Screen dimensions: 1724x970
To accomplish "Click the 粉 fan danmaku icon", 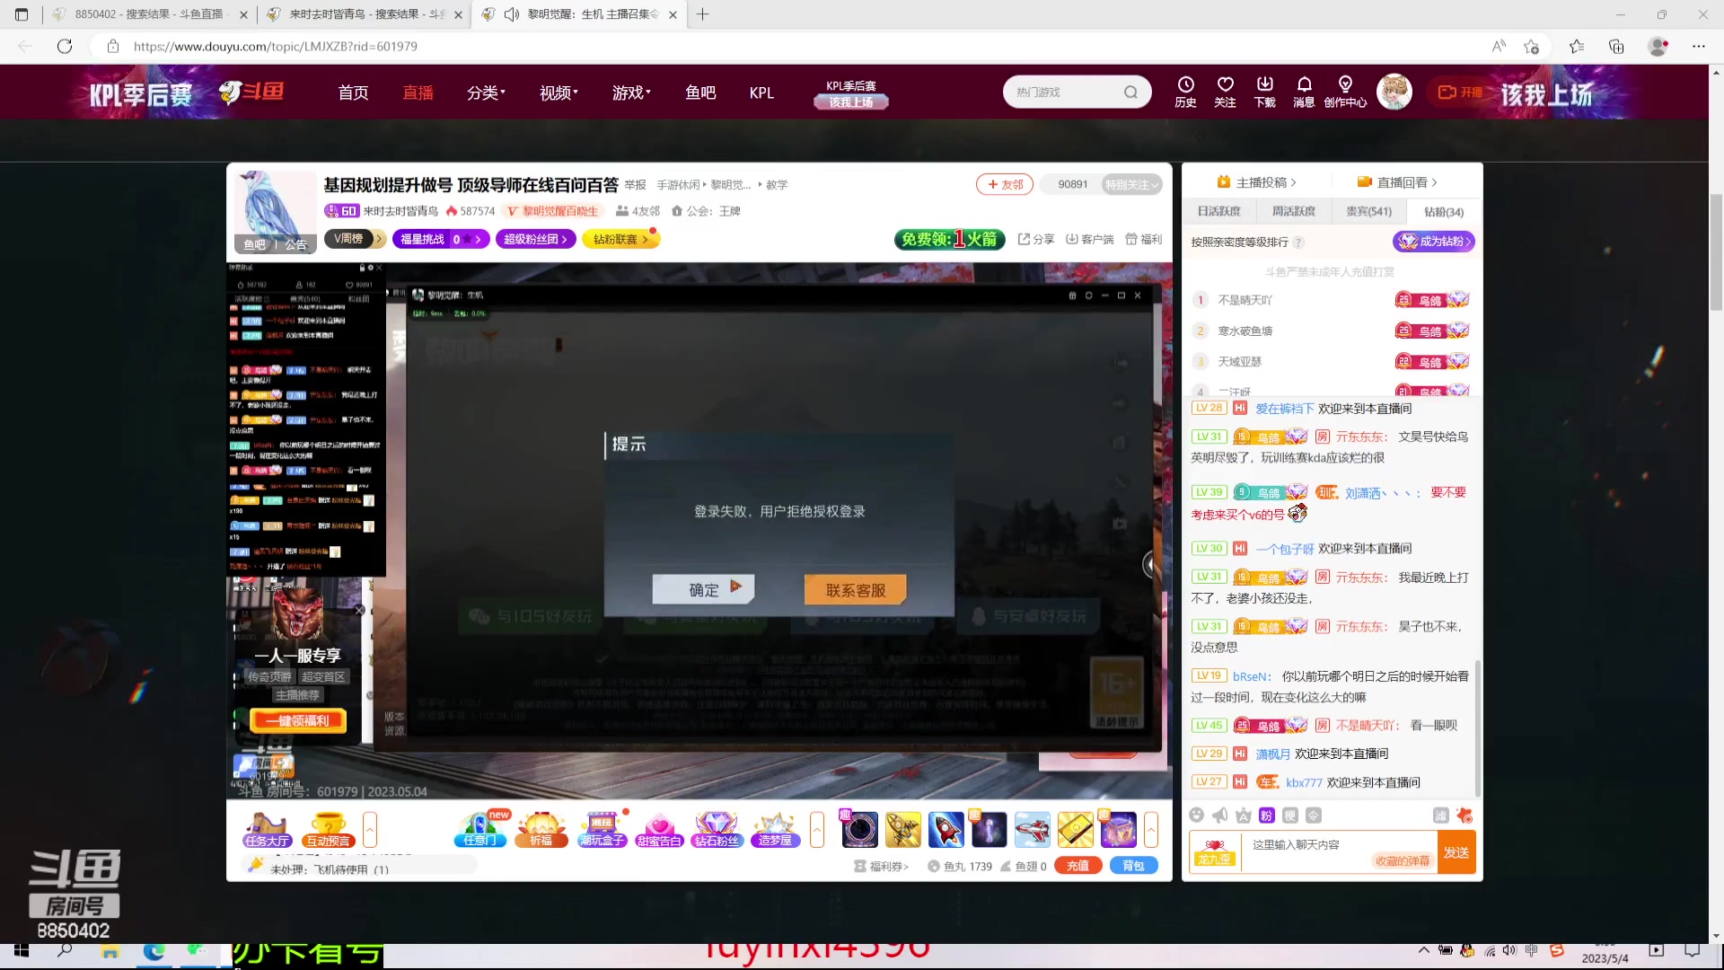I will point(1266,815).
